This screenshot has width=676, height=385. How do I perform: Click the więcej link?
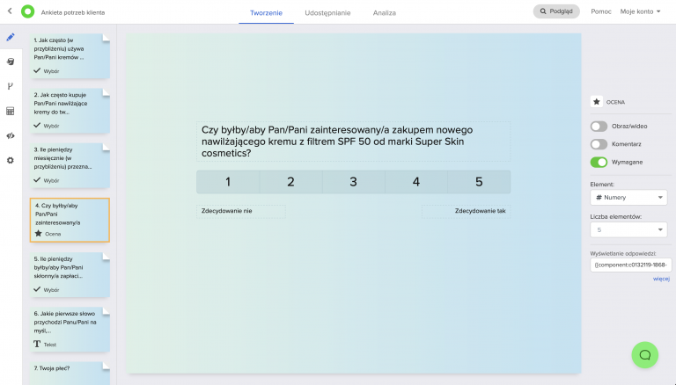[661, 280]
